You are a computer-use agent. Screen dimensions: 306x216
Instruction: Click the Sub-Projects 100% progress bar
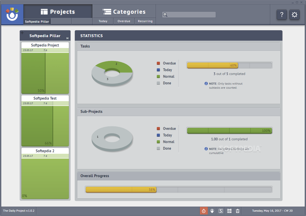(229, 131)
